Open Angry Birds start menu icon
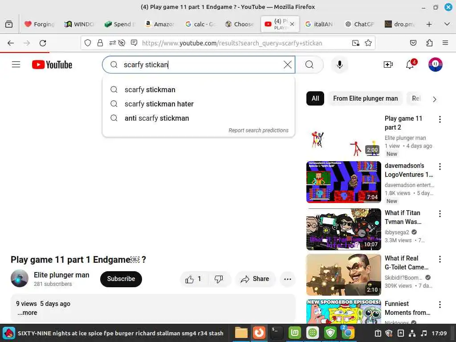Screen dimensions: 456x342 tap(9, 333)
